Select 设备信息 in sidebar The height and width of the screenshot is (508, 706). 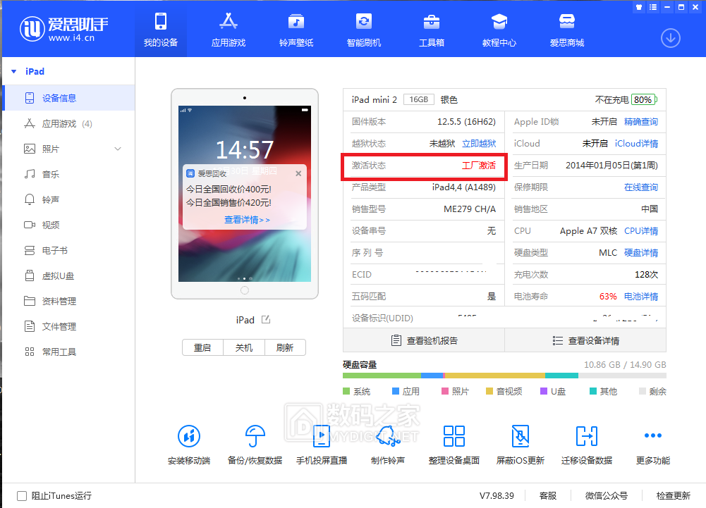click(68, 98)
